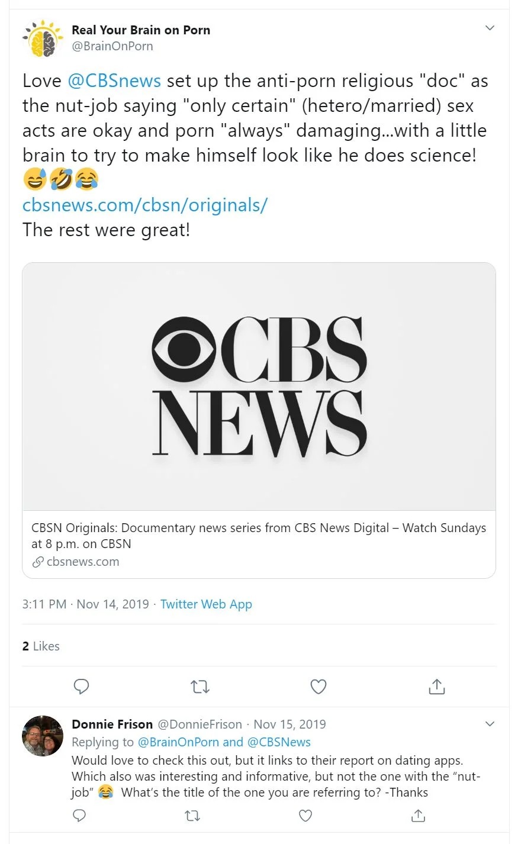This screenshot has width=521, height=844.
Task: Like Donnie Frison's reply
Action: coord(305,816)
